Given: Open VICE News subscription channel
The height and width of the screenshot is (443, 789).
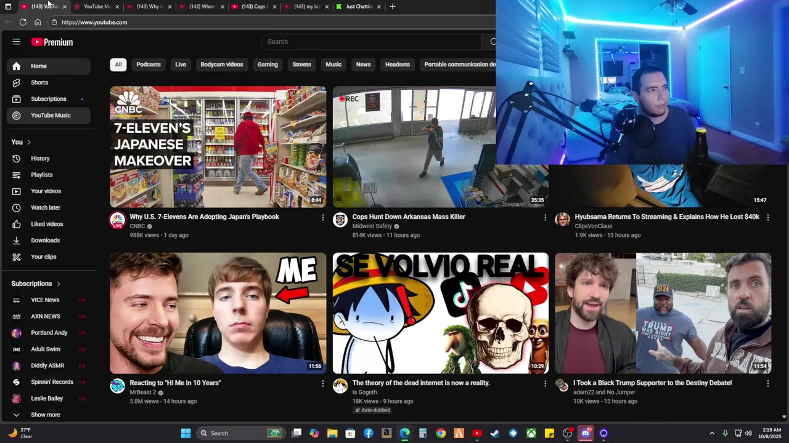Looking at the screenshot, I should coord(49,300).
